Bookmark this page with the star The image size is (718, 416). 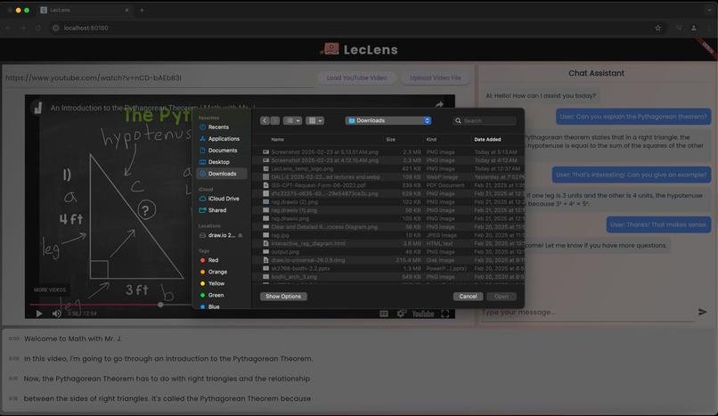(658, 28)
